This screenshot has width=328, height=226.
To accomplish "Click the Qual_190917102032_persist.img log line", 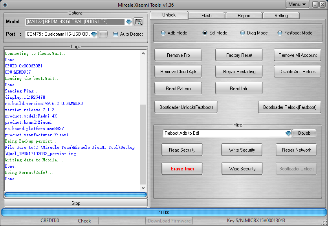I will (x=40, y=154).
